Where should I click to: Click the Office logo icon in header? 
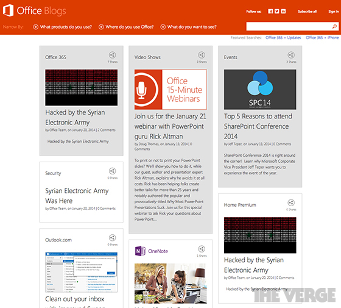tap(8, 10)
